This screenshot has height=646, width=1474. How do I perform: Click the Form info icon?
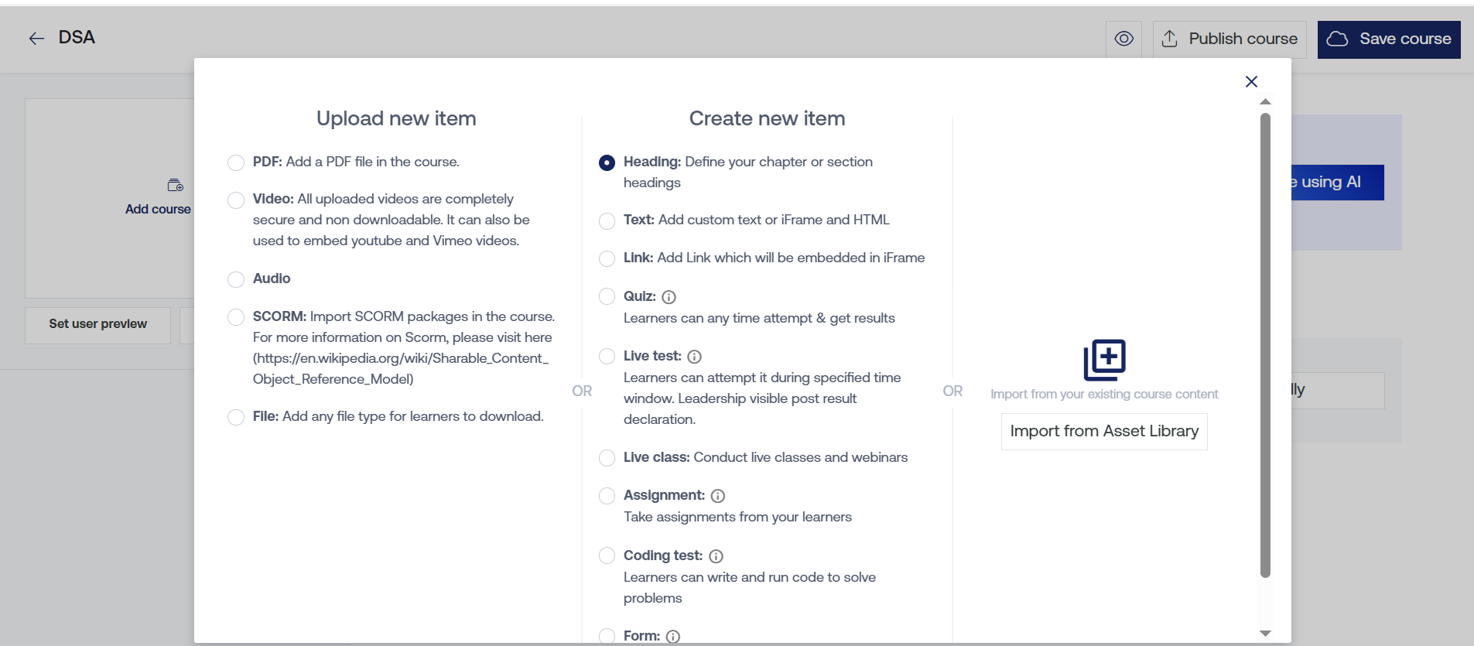point(673,637)
